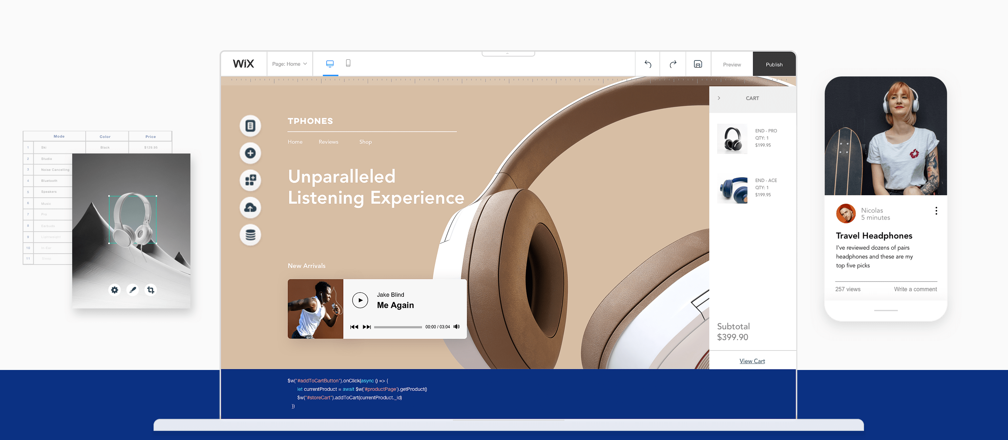The height and width of the screenshot is (440, 1008).
Task: Mute the audio player volume icon
Action: [457, 327]
